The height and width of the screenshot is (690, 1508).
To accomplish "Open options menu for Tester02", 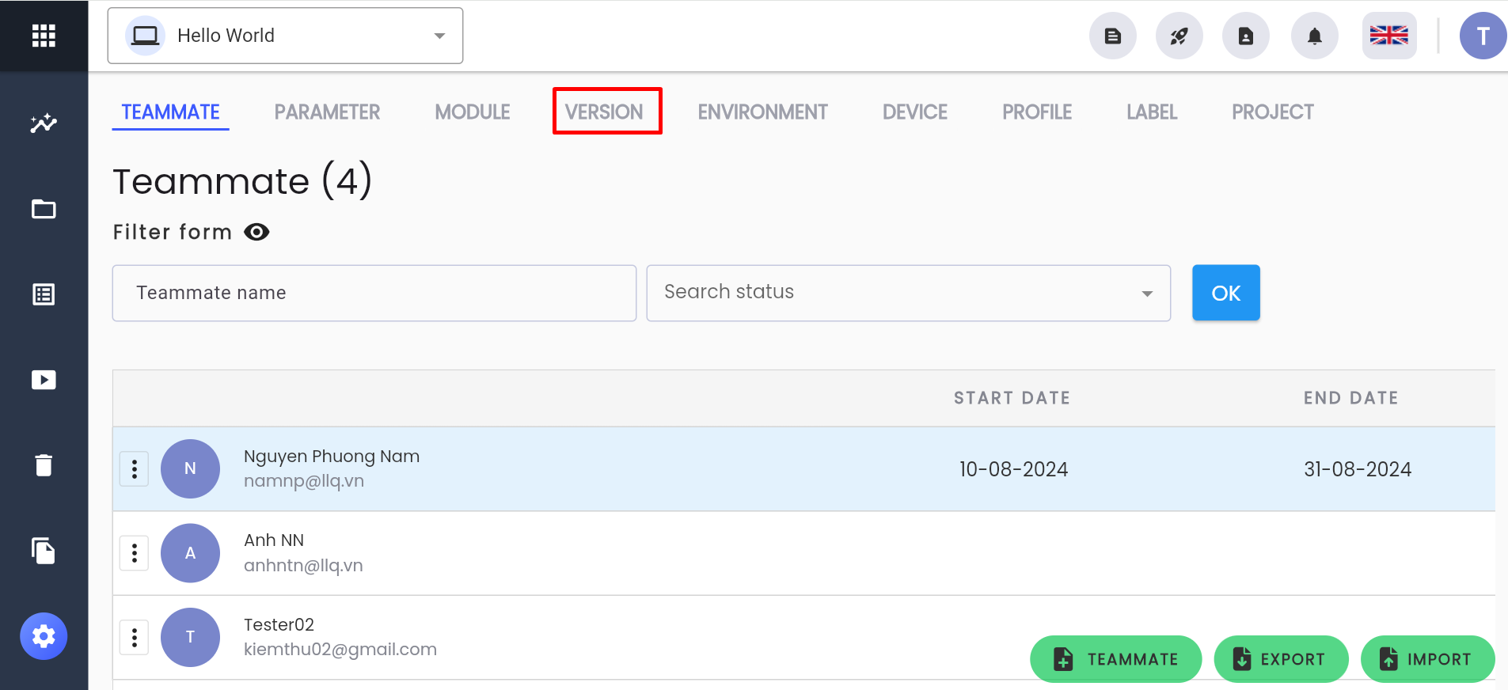I will [135, 637].
